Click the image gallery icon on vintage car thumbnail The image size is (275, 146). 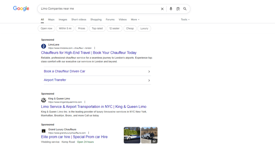[154, 141]
